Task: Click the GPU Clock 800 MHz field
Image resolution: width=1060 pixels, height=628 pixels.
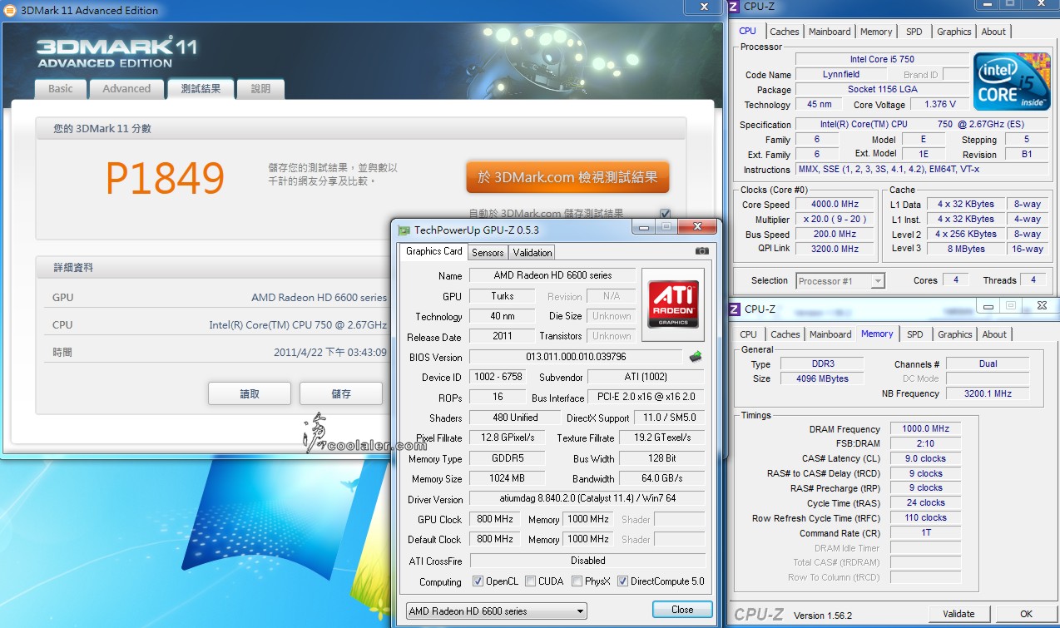Action: (x=494, y=520)
